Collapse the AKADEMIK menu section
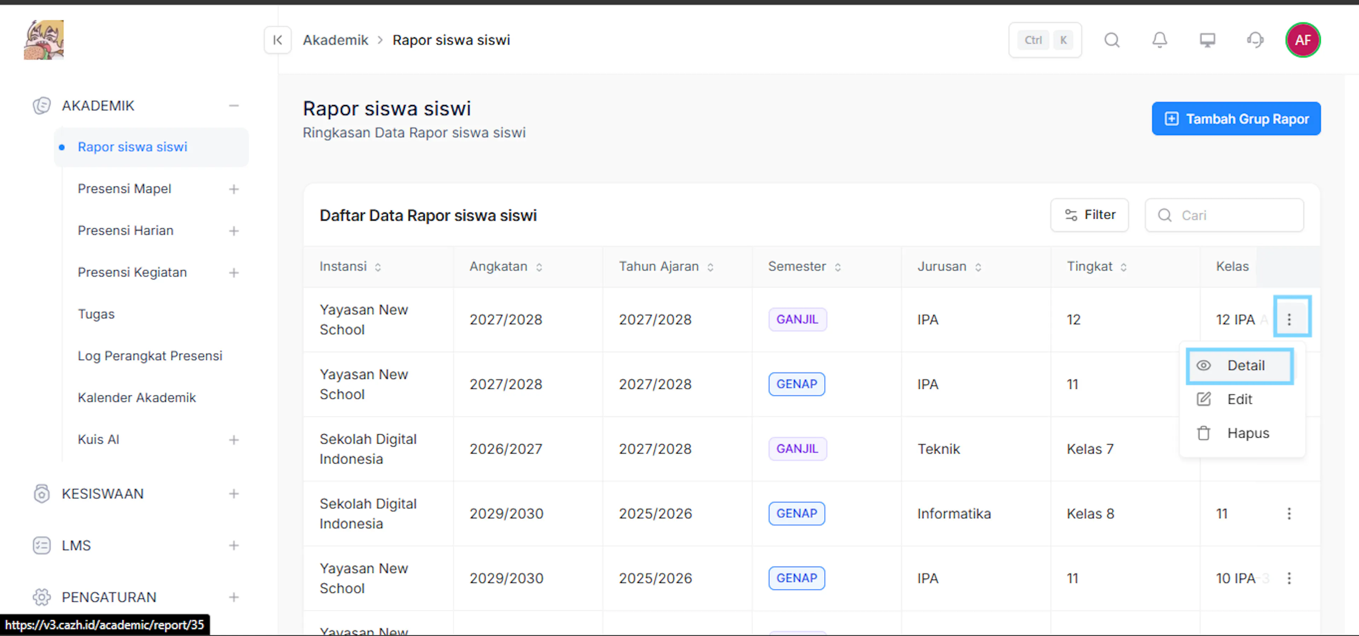Image resolution: width=1359 pixels, height=636 pixels. click(234, 105)
